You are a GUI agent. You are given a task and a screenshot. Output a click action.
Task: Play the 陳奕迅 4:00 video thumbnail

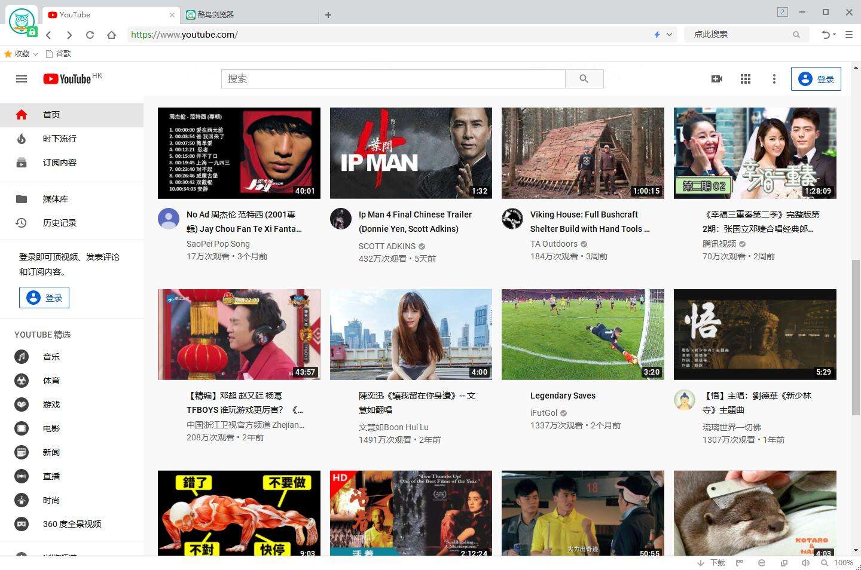[411, 335]
